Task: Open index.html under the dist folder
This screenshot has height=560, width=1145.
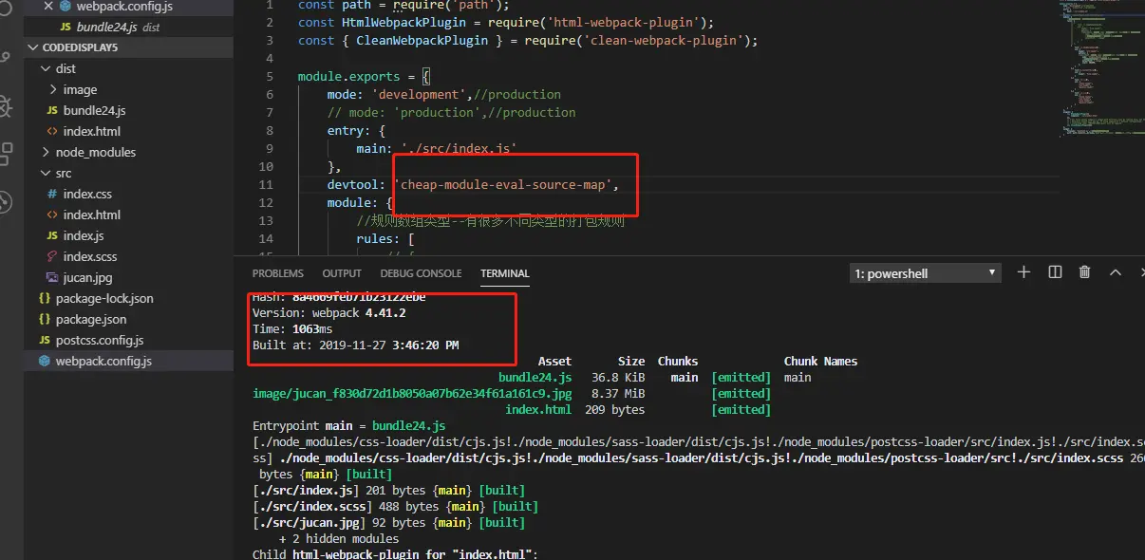Action: 128,131
